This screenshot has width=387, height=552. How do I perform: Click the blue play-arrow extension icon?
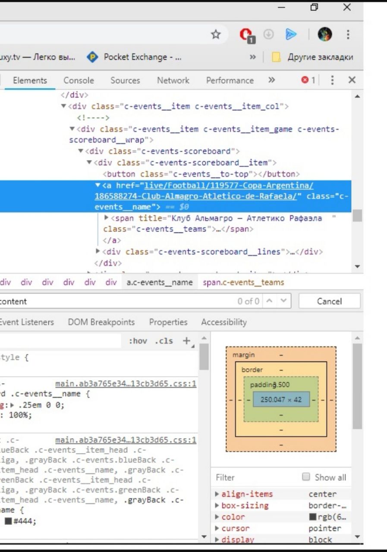click(291, 34)
